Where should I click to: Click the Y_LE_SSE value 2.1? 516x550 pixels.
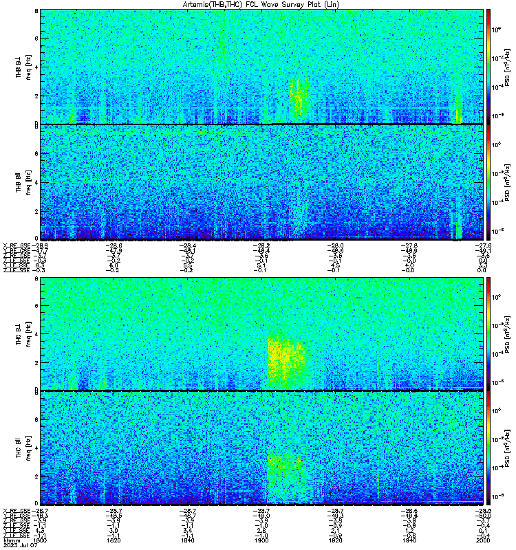(336, 531)
